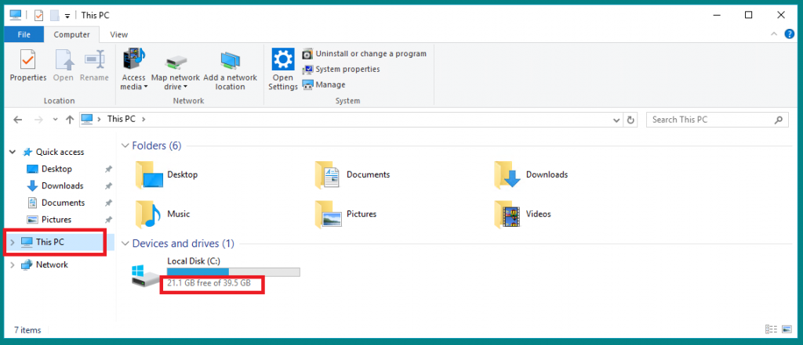Open Properties in the Location group
Screen dimensions: 803x345
click(28, 66)
